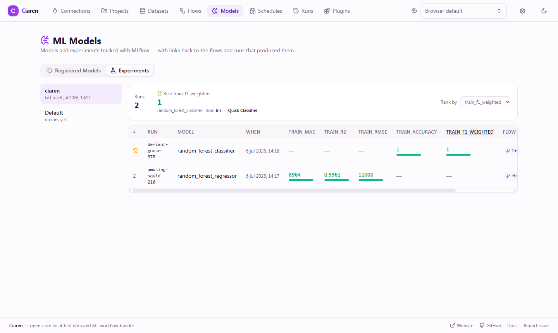Click the green train_mae progress bar
Image resolution: width=558 pixels, height=333 pixels.
(301, 180)
